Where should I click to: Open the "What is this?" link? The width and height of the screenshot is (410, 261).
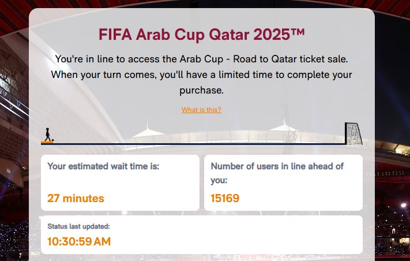point(201,110)
